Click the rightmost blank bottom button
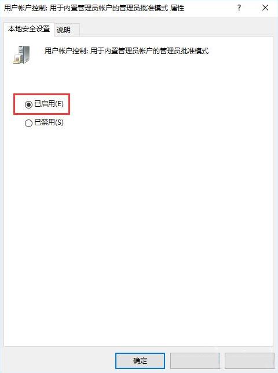278x373 pixels. [249, 361]
